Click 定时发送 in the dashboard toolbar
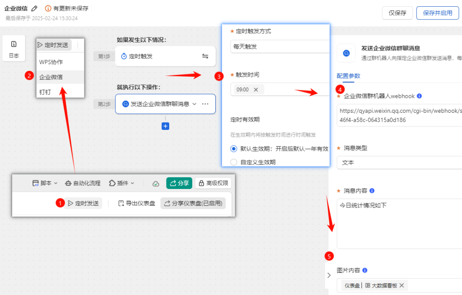Screen dimensions: 462x295 click(83, 203)
